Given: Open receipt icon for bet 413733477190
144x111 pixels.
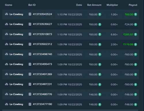Looking at the screenshot, I should tap(30, 104).
